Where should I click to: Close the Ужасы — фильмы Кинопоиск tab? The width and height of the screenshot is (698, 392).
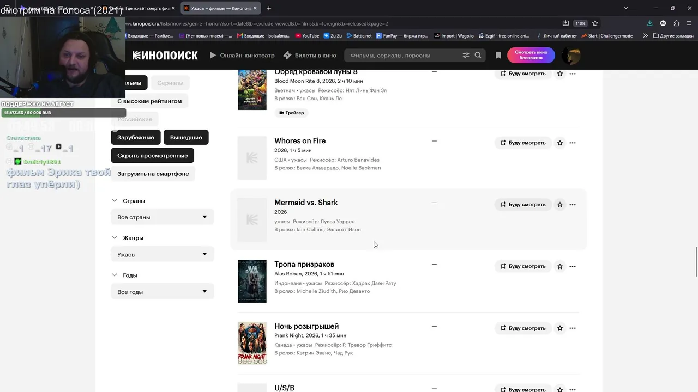pos(255,8)
